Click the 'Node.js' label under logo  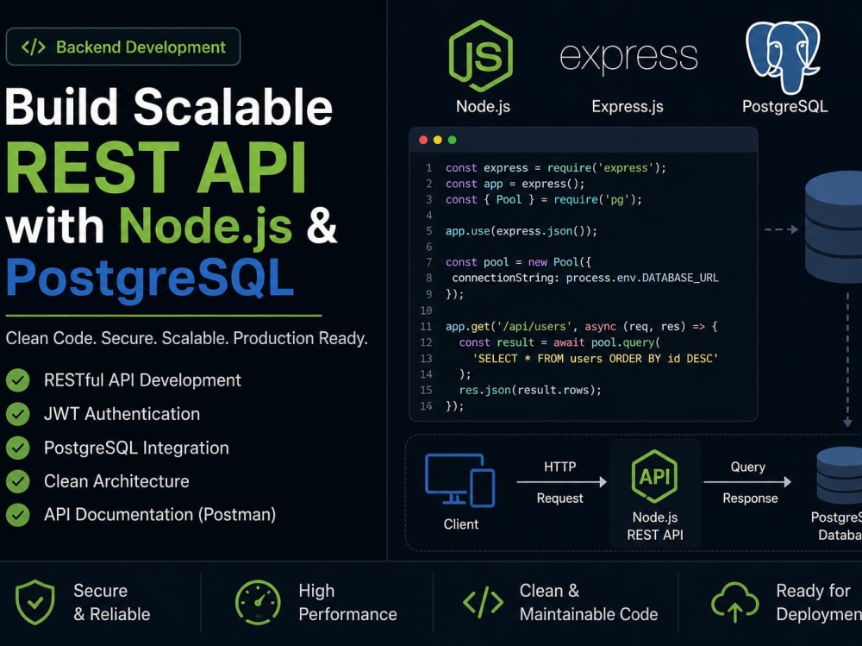click(x=484, y=106)
